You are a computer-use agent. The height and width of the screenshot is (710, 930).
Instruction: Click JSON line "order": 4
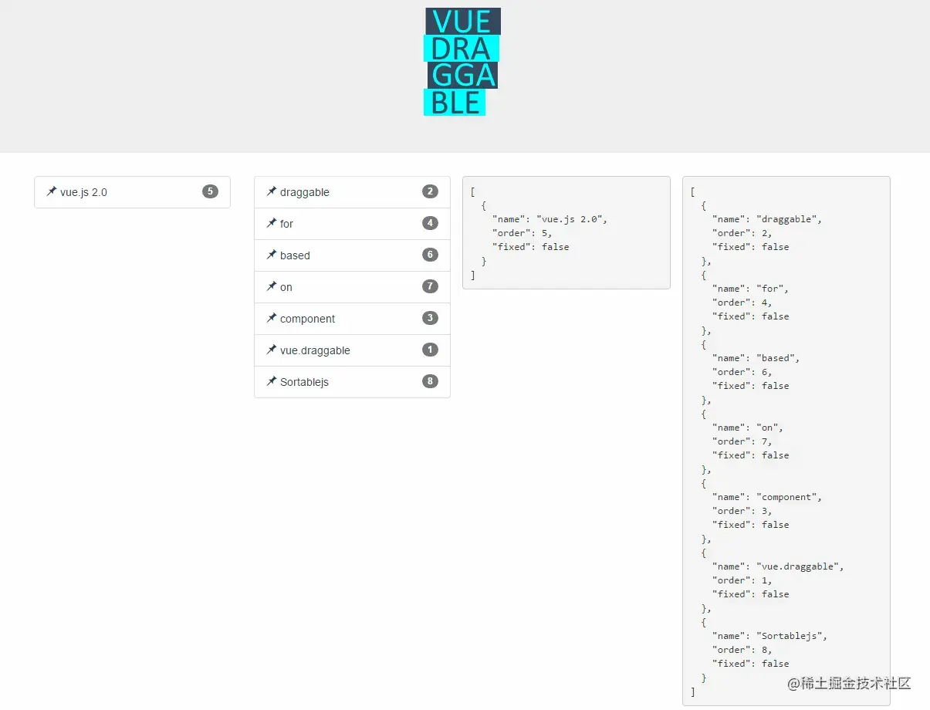pos(742,303)
